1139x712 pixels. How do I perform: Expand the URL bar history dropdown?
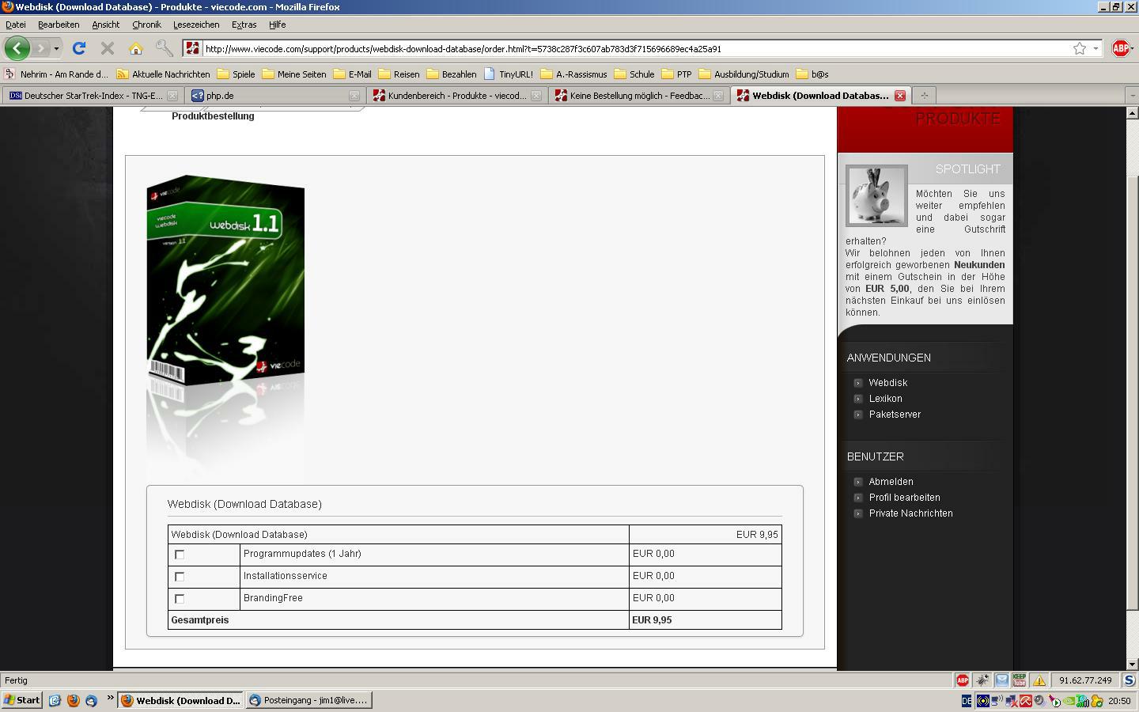pyautogui.click(x=1095, y=48)
